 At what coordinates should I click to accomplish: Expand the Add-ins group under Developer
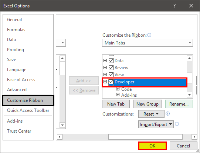tap(118, 95)
